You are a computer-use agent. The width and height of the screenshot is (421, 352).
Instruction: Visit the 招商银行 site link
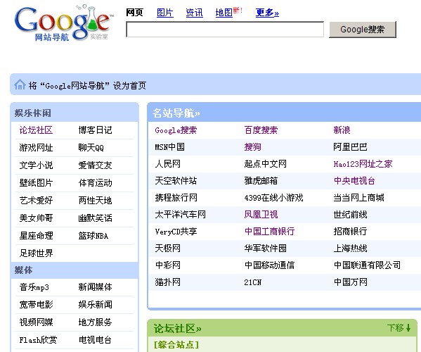(x=350, y=232)
